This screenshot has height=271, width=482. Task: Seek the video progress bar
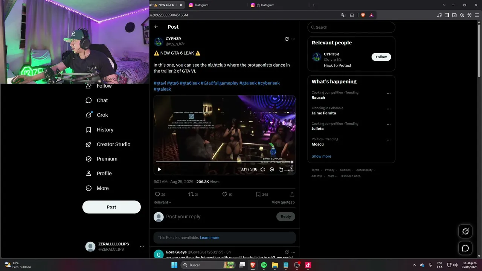[x=224, y=162]
